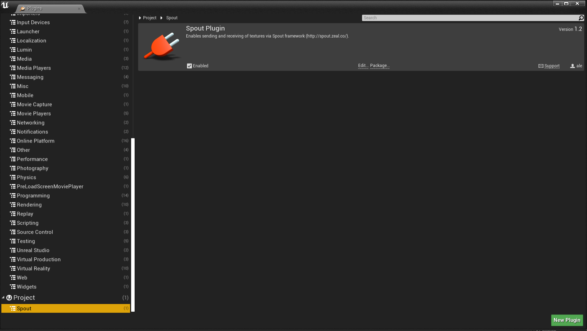This screenshot has width=587, height=331.
Task: Click the Spout Plugin title text
Action: [205, 28]
